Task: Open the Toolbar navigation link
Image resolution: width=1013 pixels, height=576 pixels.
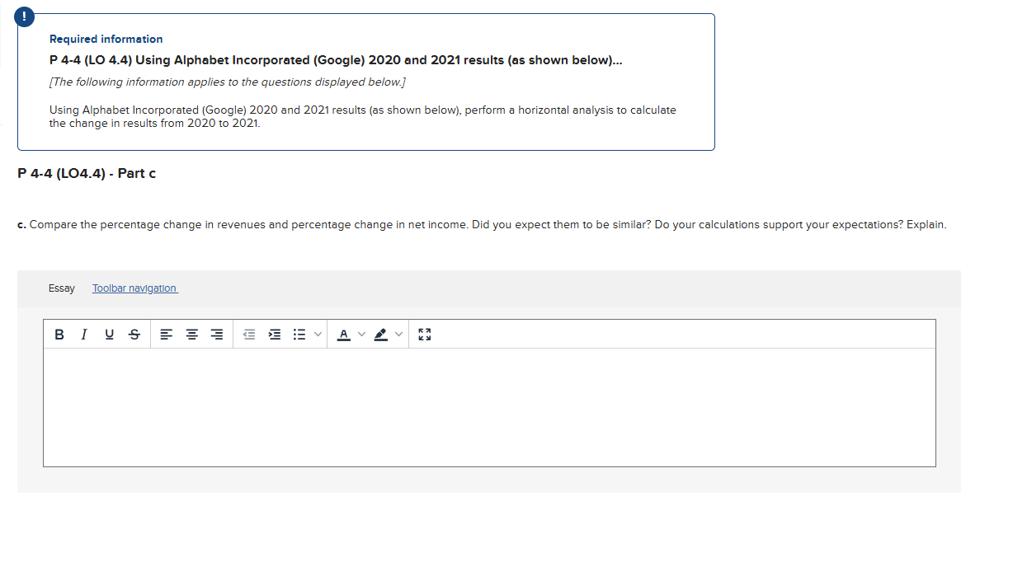Action: point(134,288)
